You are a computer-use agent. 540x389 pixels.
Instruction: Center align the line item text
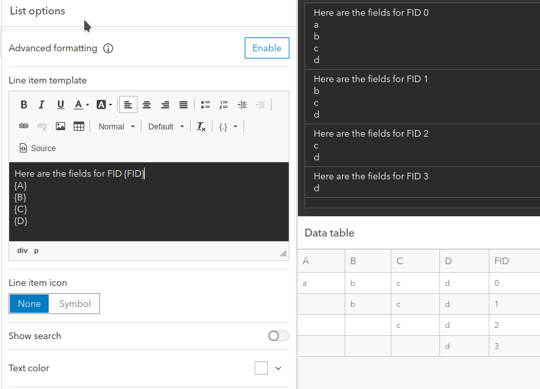(x=147, y=104)
